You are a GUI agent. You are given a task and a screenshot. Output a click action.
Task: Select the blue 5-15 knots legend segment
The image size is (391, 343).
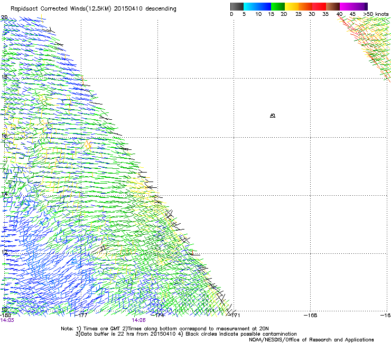tap(257, 6)
